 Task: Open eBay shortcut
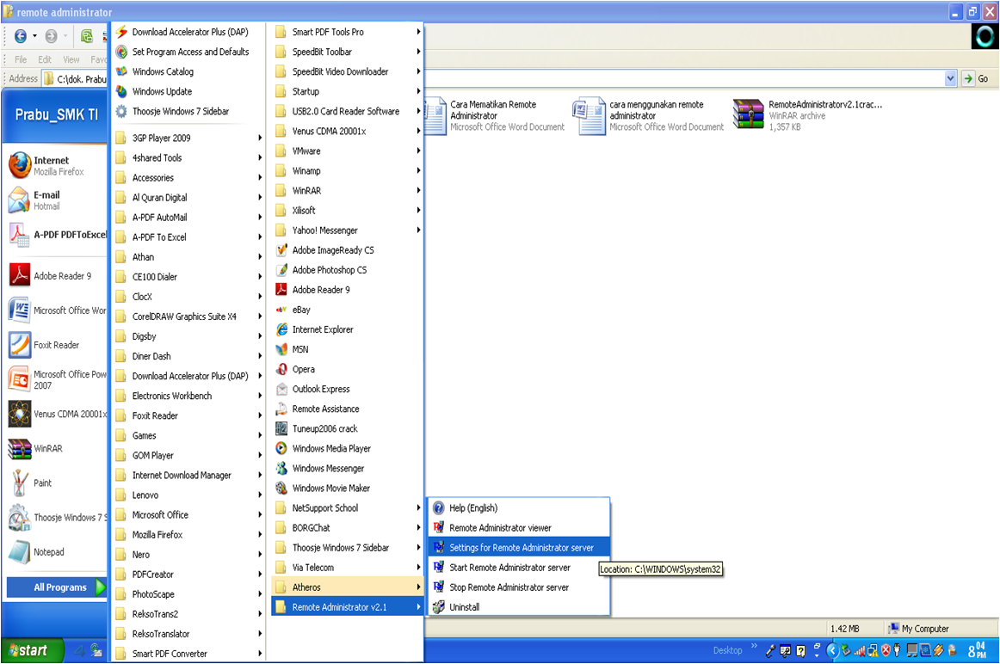click(x=348, y=310)
